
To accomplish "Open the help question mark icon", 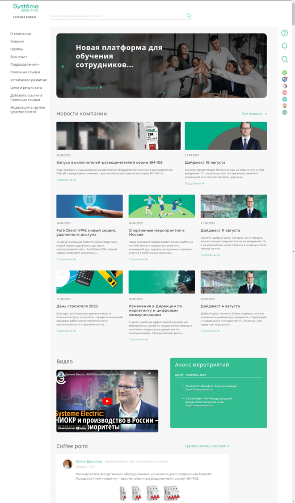I will (x=284, y=33).
